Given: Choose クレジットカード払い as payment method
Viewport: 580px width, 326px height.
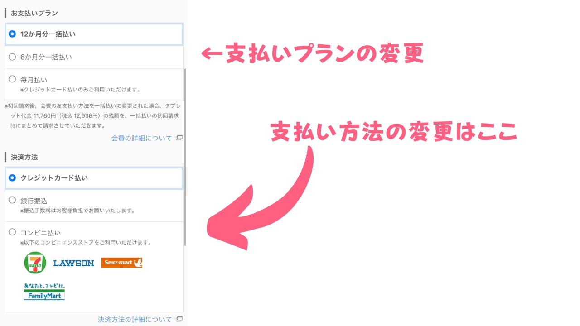Looking at the screenshot, I should (x=94, y=178).
